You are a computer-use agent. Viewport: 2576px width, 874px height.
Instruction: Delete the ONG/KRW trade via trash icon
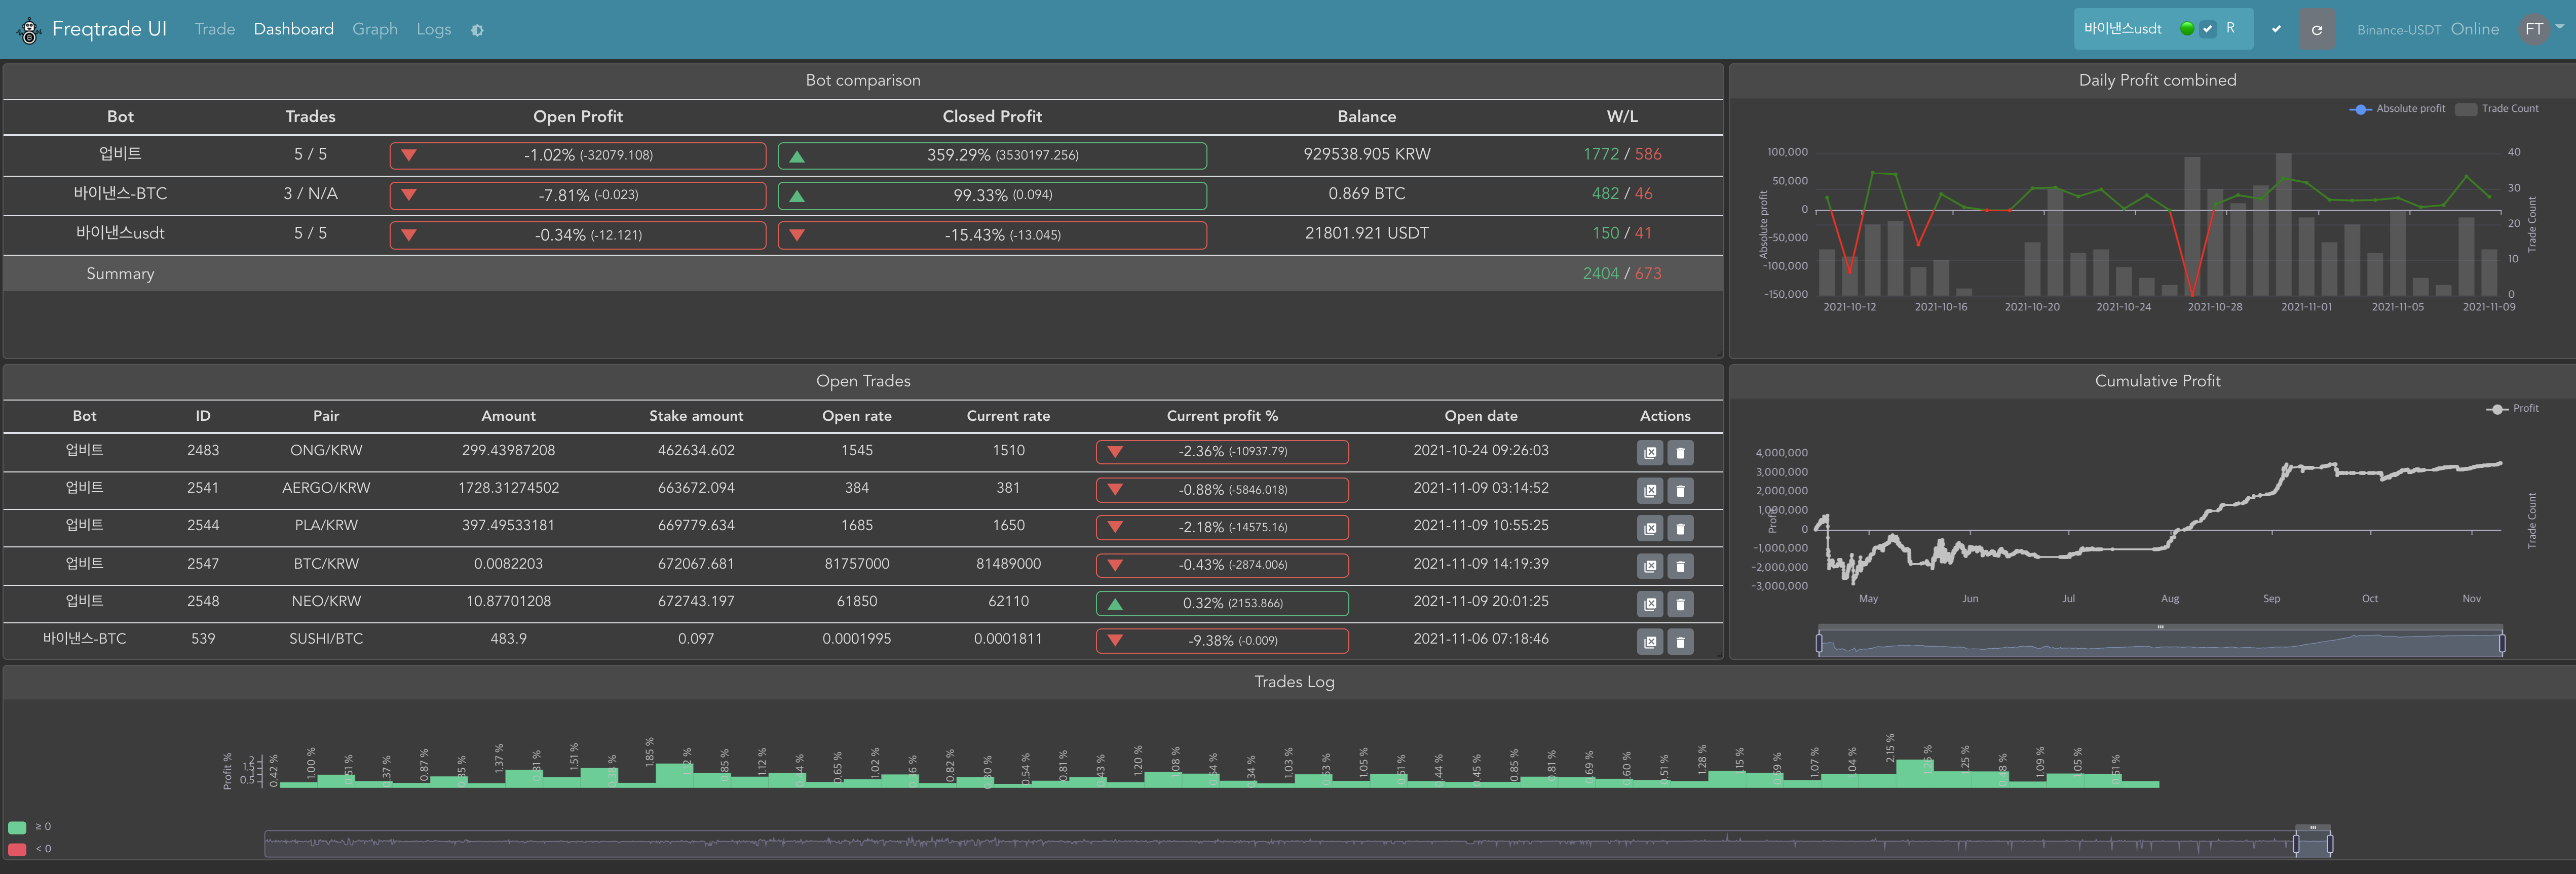(x=1680, y=453)
